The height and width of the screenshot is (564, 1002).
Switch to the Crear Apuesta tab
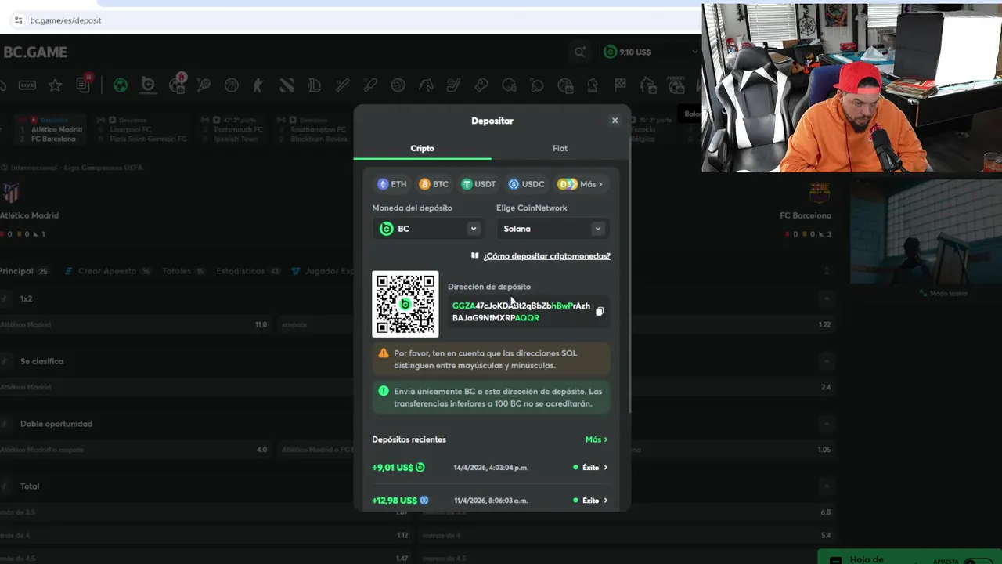tap(108, 271)
